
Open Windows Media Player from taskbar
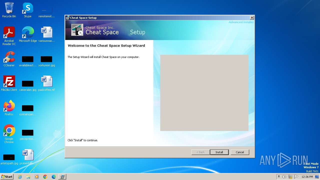click(x=37, y=177)
